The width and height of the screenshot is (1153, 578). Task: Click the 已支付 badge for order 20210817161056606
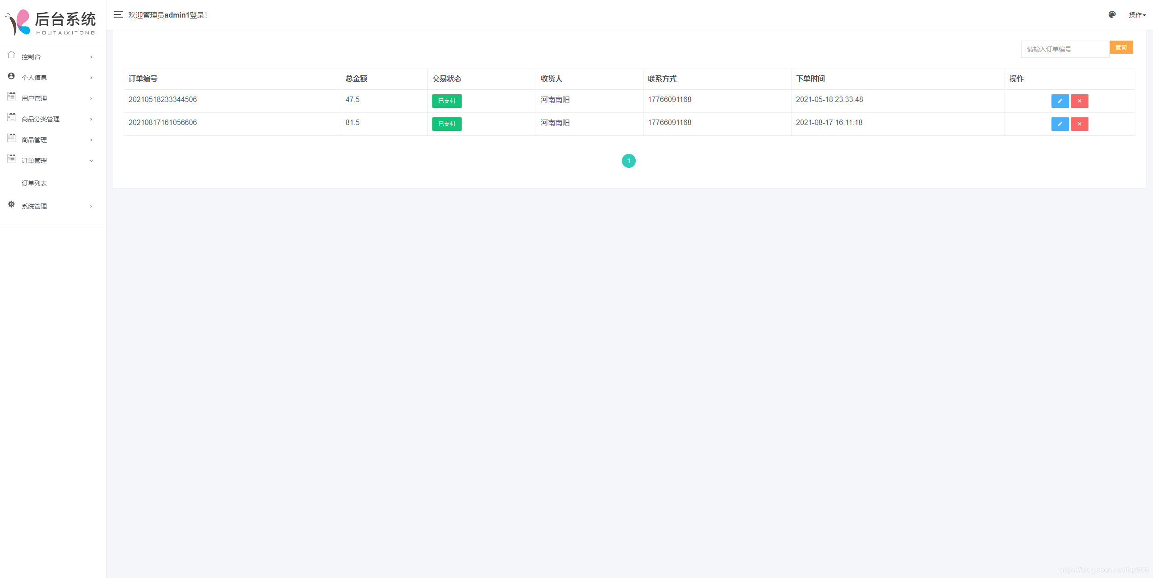(x=447, y=124)
